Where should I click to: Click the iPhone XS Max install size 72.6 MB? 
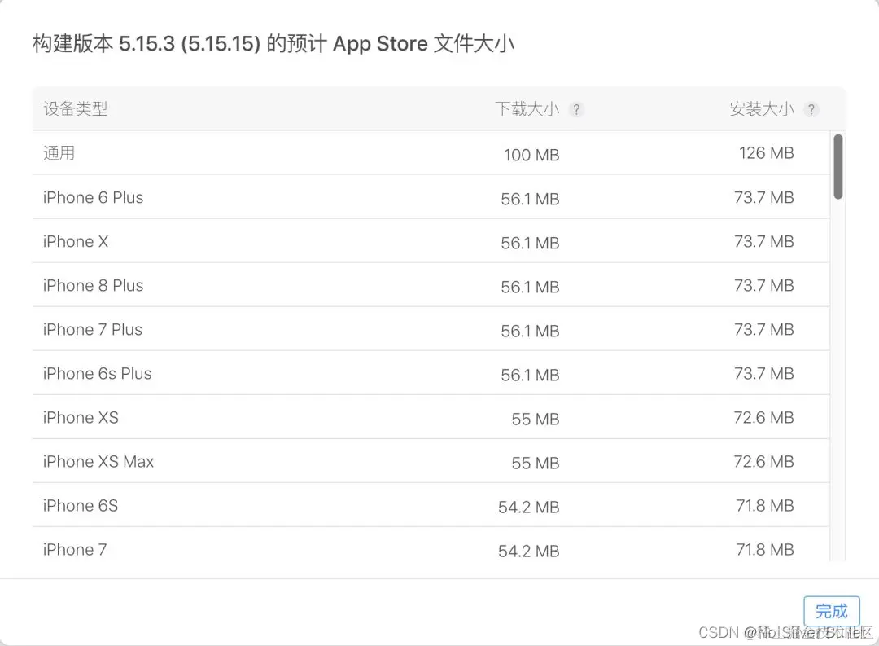click(764, 461)
